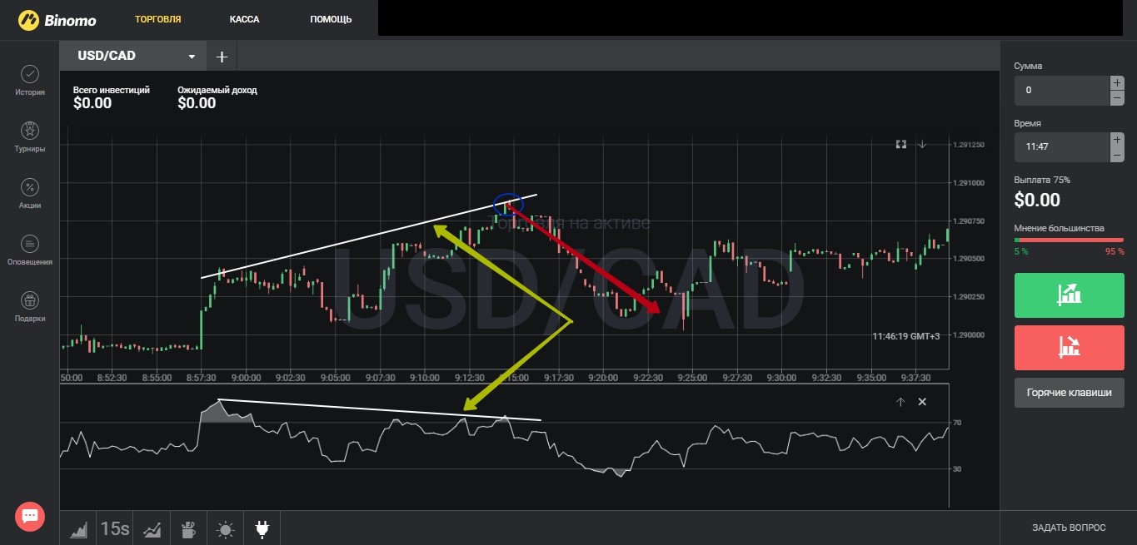The width and height of the screenshot is (1137, 545).
Task: Click the Сумма amount input field
Action: pos(1062,90)
